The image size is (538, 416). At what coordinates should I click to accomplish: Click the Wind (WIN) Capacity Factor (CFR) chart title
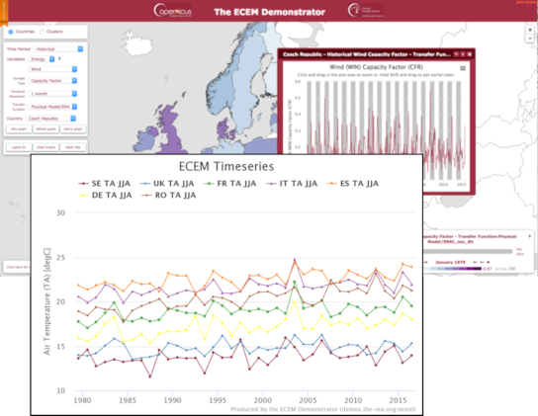coord(376,67)
